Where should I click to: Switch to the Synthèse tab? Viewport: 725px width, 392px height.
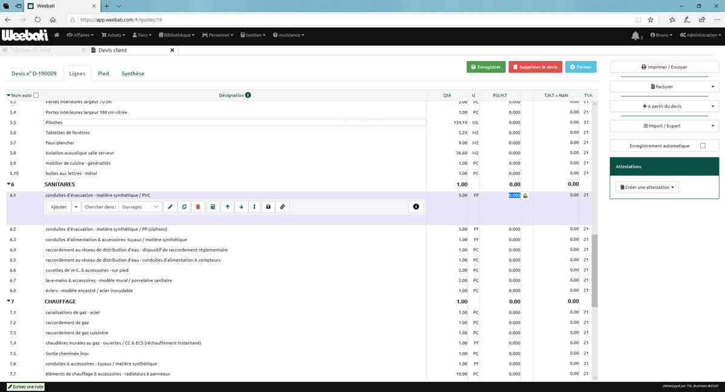coord(133,74)
